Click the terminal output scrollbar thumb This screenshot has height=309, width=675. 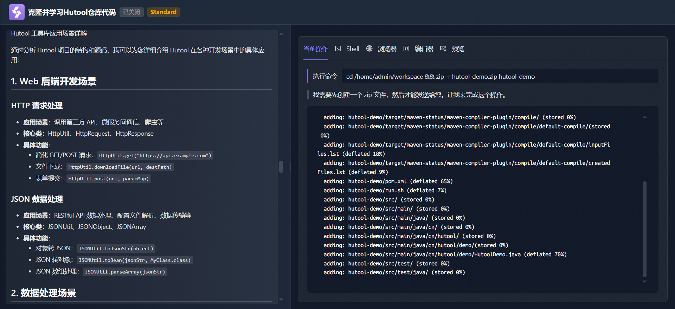coord(644,228)
